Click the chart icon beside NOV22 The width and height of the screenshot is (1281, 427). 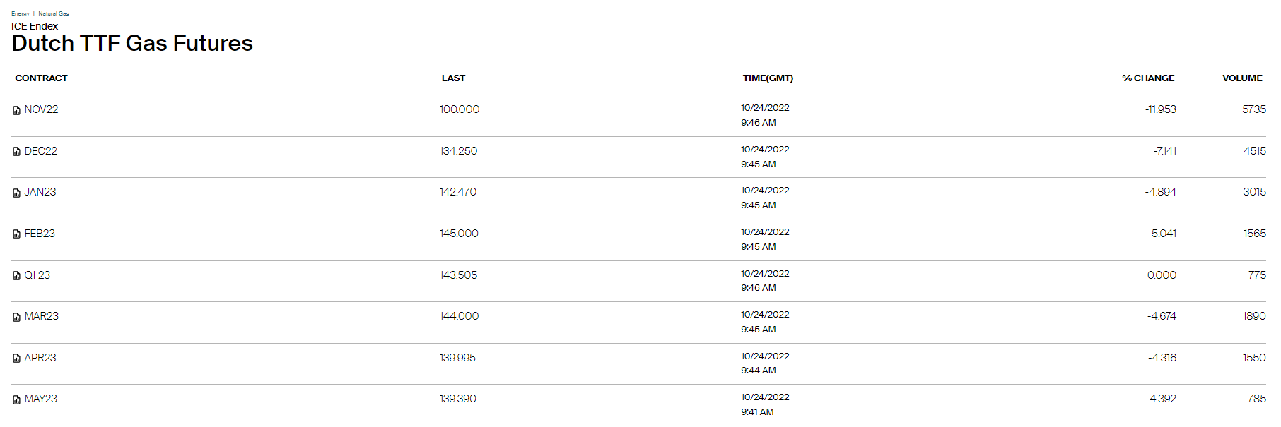(16, 110)
